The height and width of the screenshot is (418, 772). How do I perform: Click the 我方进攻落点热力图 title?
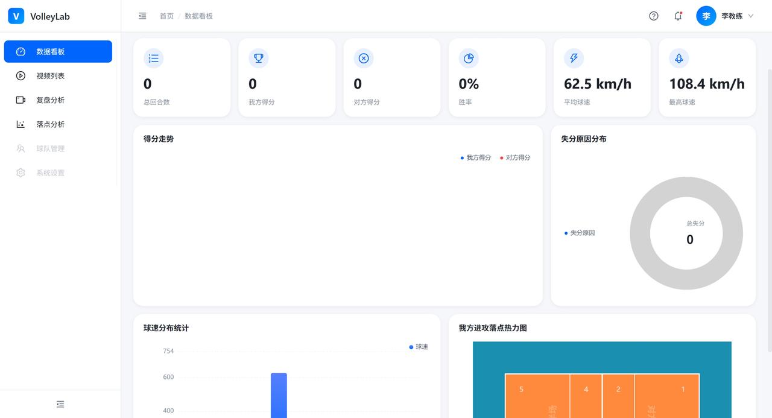coord(493,328)
